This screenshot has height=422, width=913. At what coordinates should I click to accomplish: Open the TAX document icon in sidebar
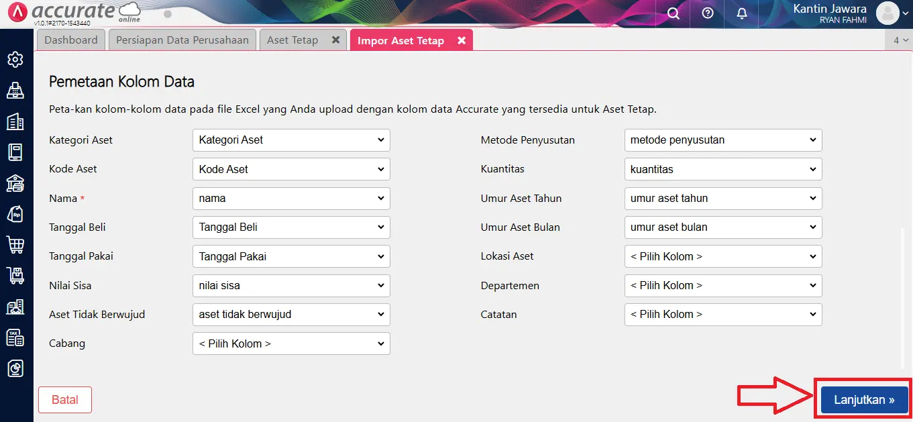pos(15,337)
